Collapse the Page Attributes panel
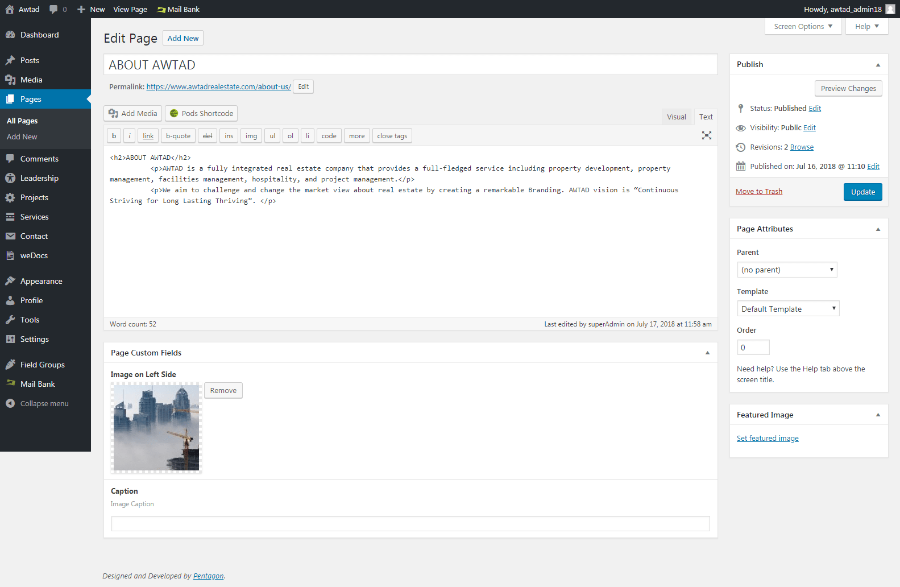The image size is (900, 587). pyautogui.click(x=878, y=229)
